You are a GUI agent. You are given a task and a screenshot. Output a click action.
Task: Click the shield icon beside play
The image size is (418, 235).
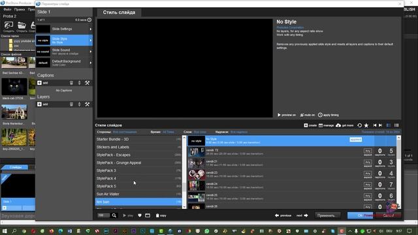tap(140, 215)
